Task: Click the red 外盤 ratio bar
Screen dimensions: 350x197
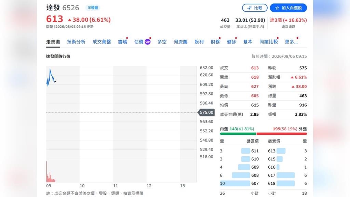Action: point(282,134)
